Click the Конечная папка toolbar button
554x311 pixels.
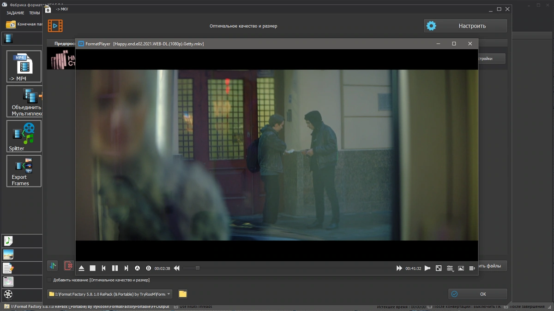click(24, 24)
